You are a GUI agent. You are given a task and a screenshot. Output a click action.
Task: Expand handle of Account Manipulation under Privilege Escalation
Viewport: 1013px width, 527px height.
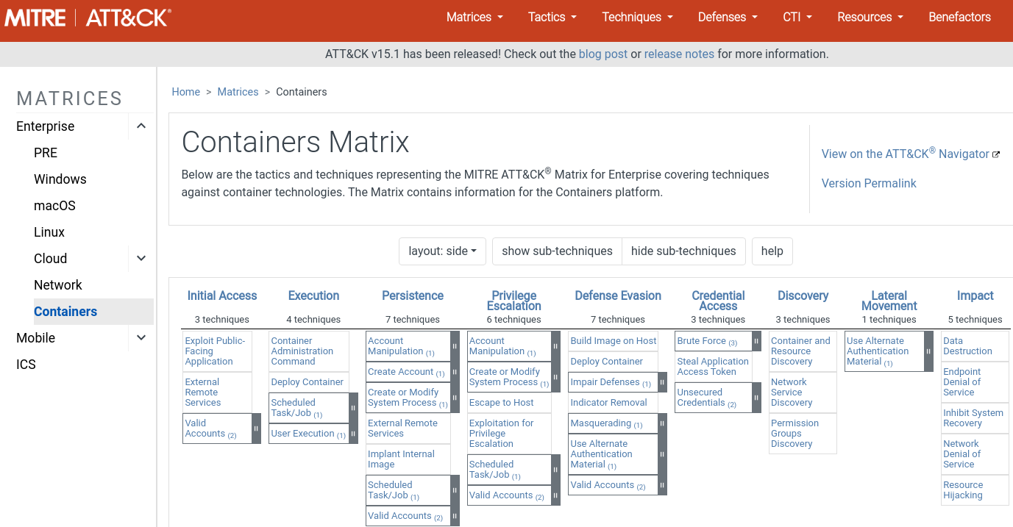tap(555, 346)
